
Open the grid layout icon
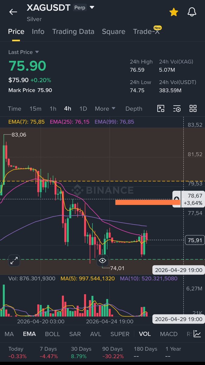click(193, 108)
